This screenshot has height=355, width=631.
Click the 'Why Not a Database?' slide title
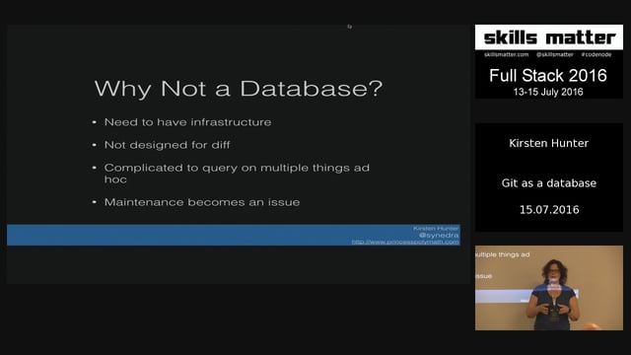[239, 89]
